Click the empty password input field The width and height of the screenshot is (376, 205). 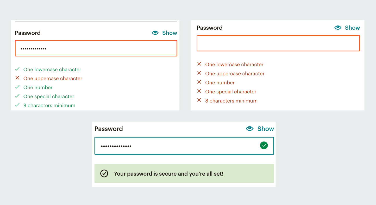tap(278, 43)
